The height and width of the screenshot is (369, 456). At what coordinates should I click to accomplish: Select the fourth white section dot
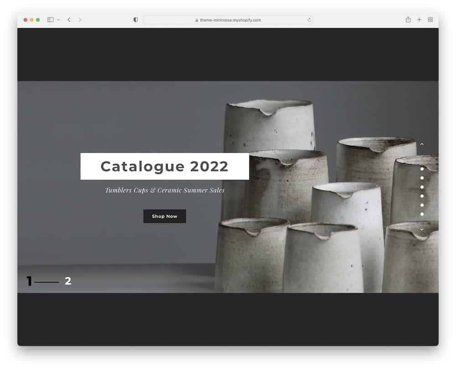422,196
